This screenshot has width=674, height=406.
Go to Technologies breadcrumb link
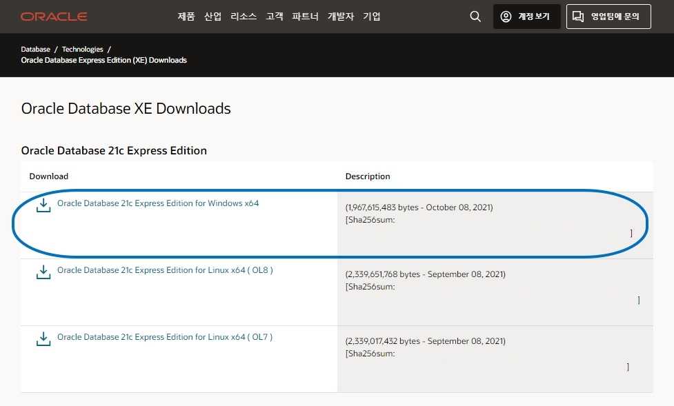[x=83, y=49]
